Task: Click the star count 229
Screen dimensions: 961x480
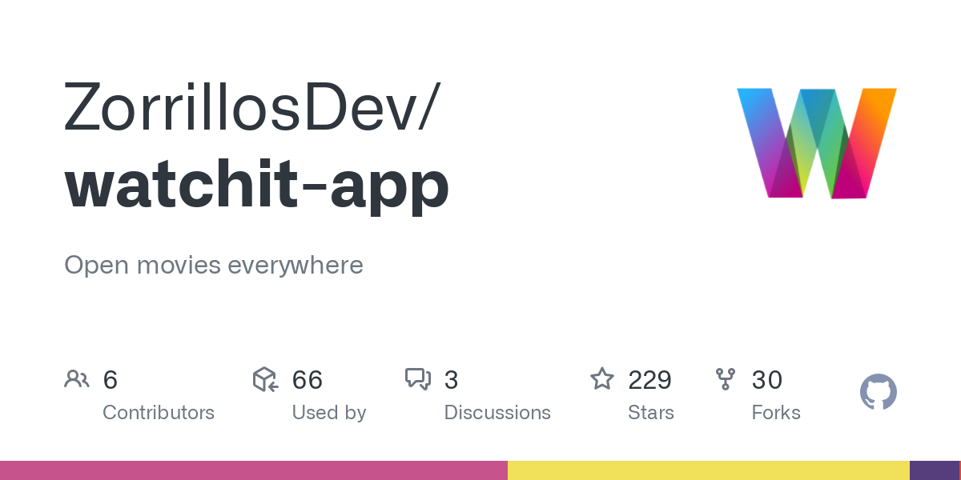Action: pos(650,380)
